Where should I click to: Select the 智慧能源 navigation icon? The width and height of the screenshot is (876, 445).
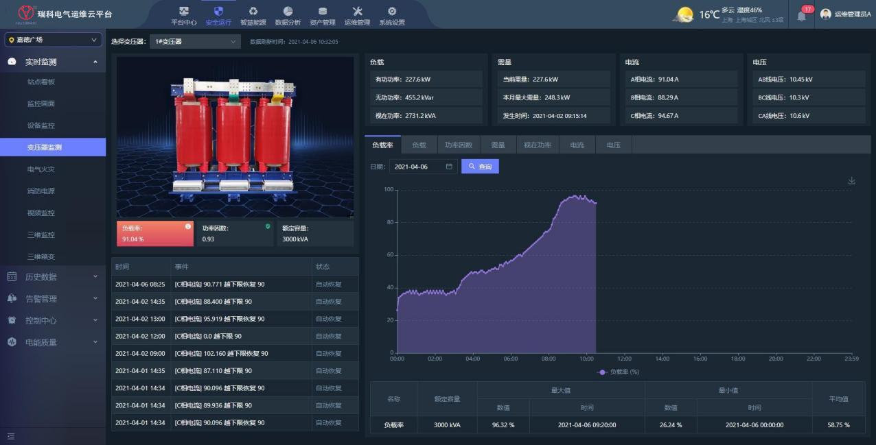tap(253, 12)
